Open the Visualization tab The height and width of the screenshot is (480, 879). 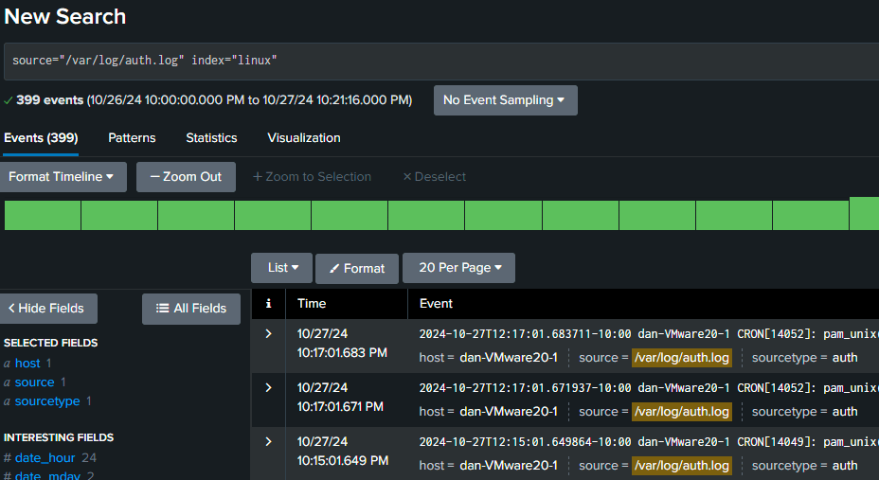304,137
